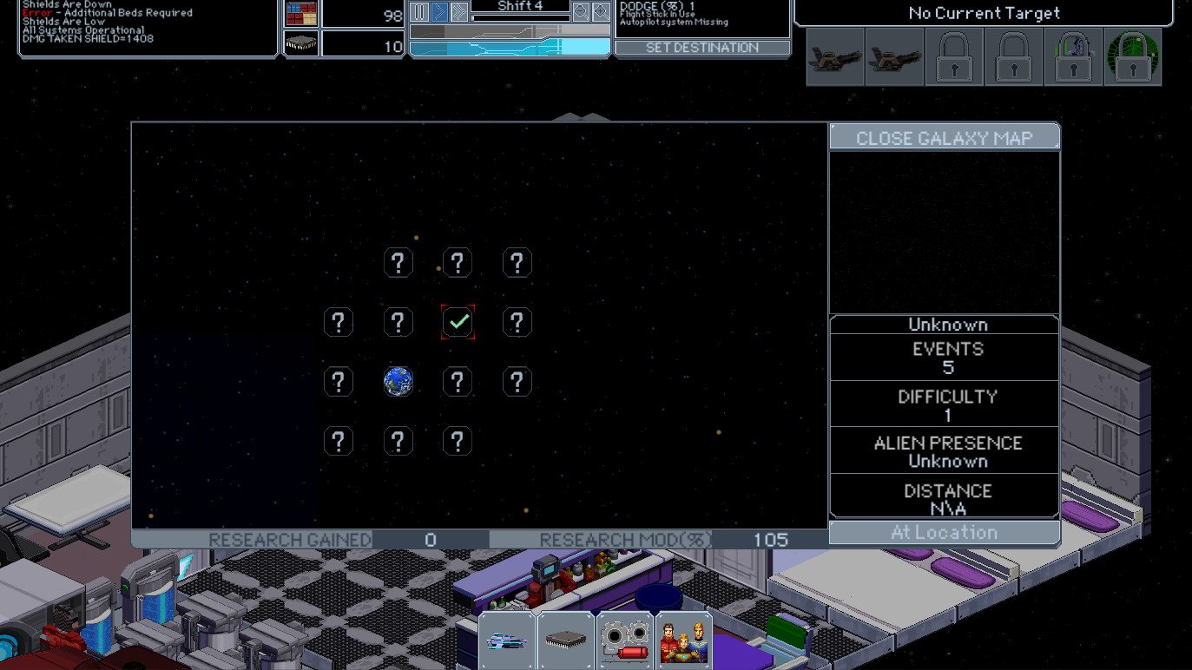Select the second turret weapon slot
Screen dimensions: 1192x670
(x=894, y=57)
